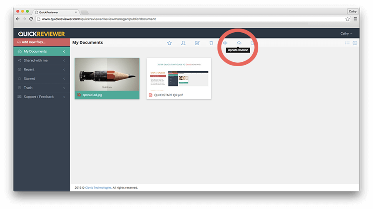Open Trash in sidebar
Viewport: 373px width, 209px height.
tap(42, 87)
